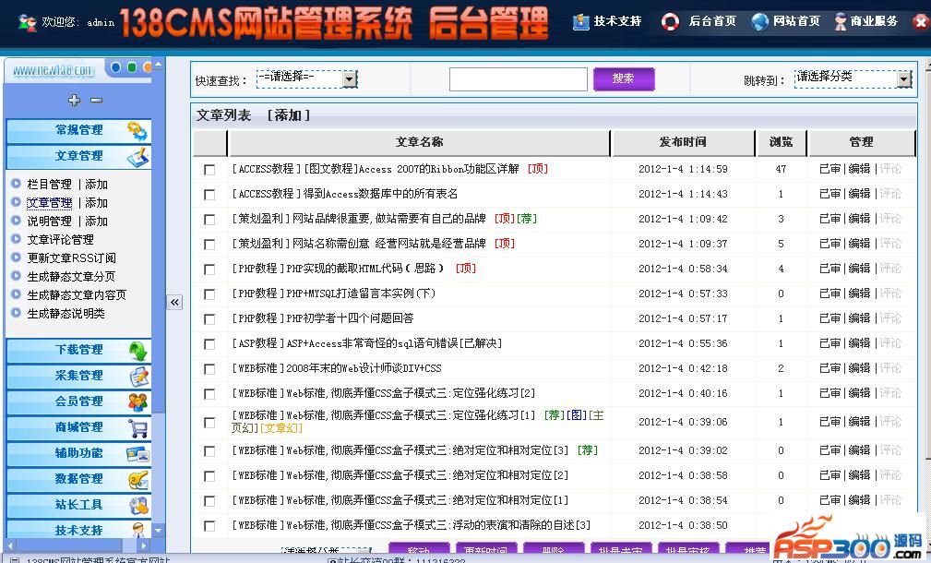
Task: Open the 技术支持 link in header
Action: pyautogui.click(x=617, y=21)
